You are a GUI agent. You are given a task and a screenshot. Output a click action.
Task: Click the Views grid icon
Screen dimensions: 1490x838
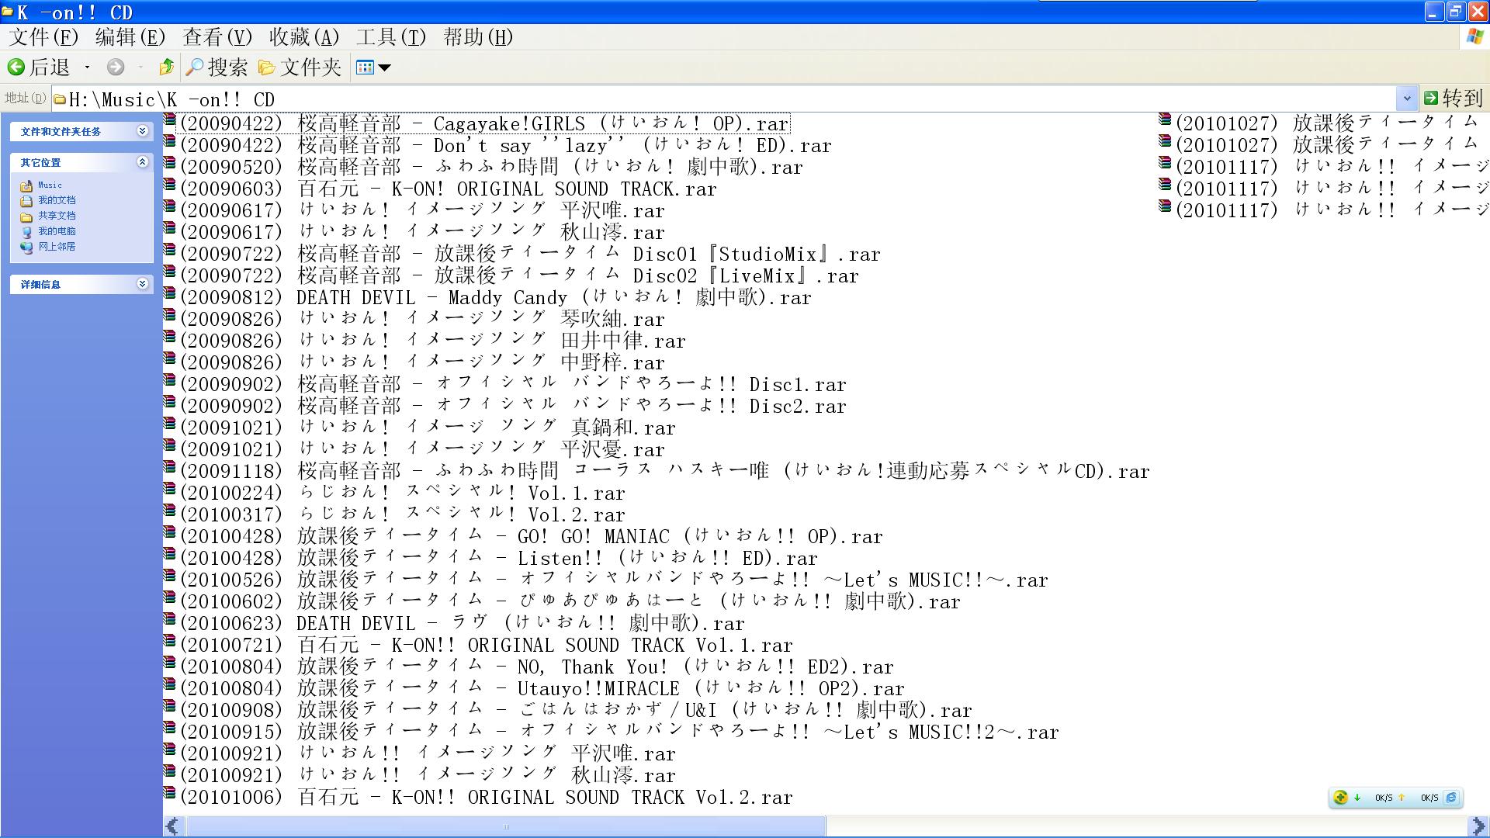tap(365, 68)
